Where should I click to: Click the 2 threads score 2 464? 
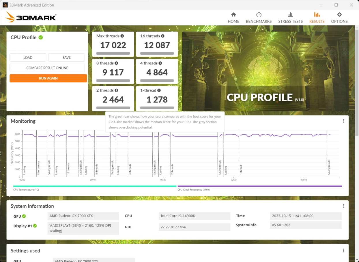pos(113,100)
